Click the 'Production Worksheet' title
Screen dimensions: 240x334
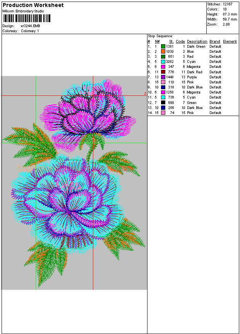pos(33,5)
